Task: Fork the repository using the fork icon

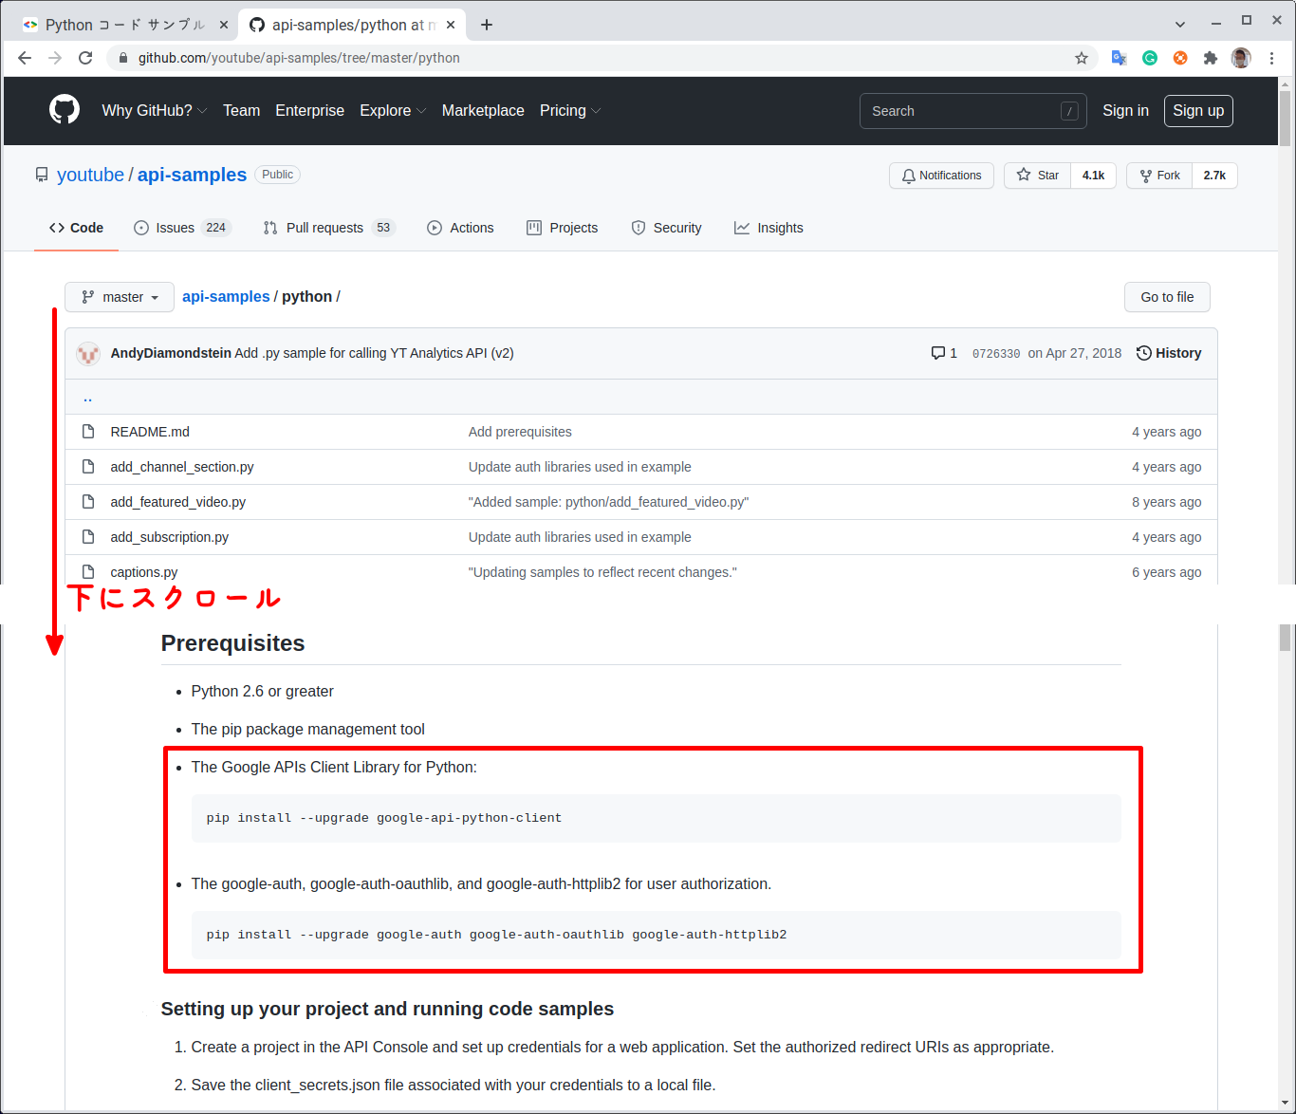Action: 1147,175
